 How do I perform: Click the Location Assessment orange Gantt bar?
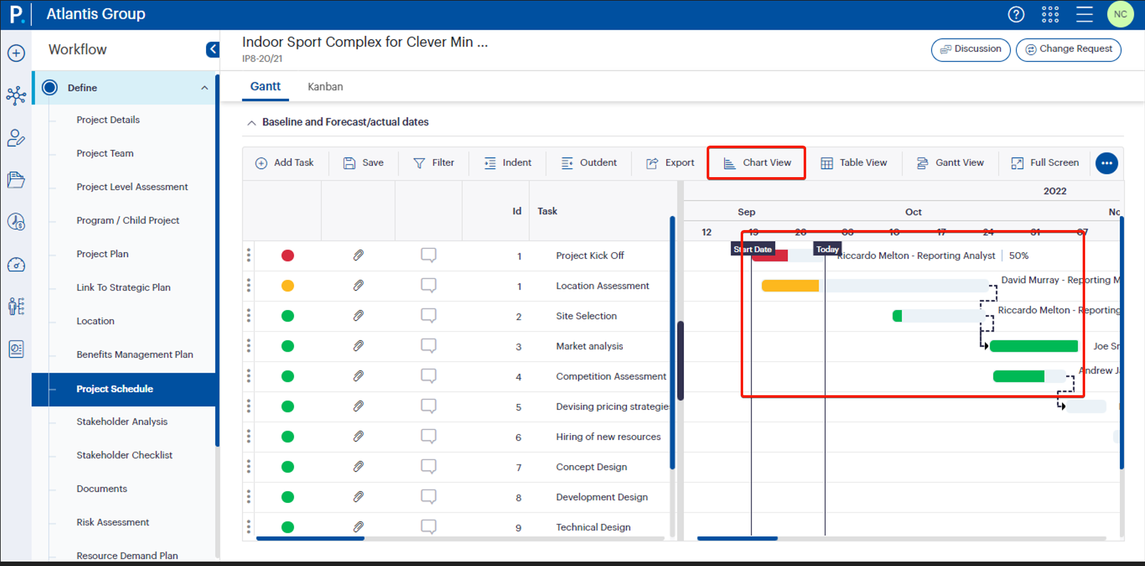click(x=790, y=286)
